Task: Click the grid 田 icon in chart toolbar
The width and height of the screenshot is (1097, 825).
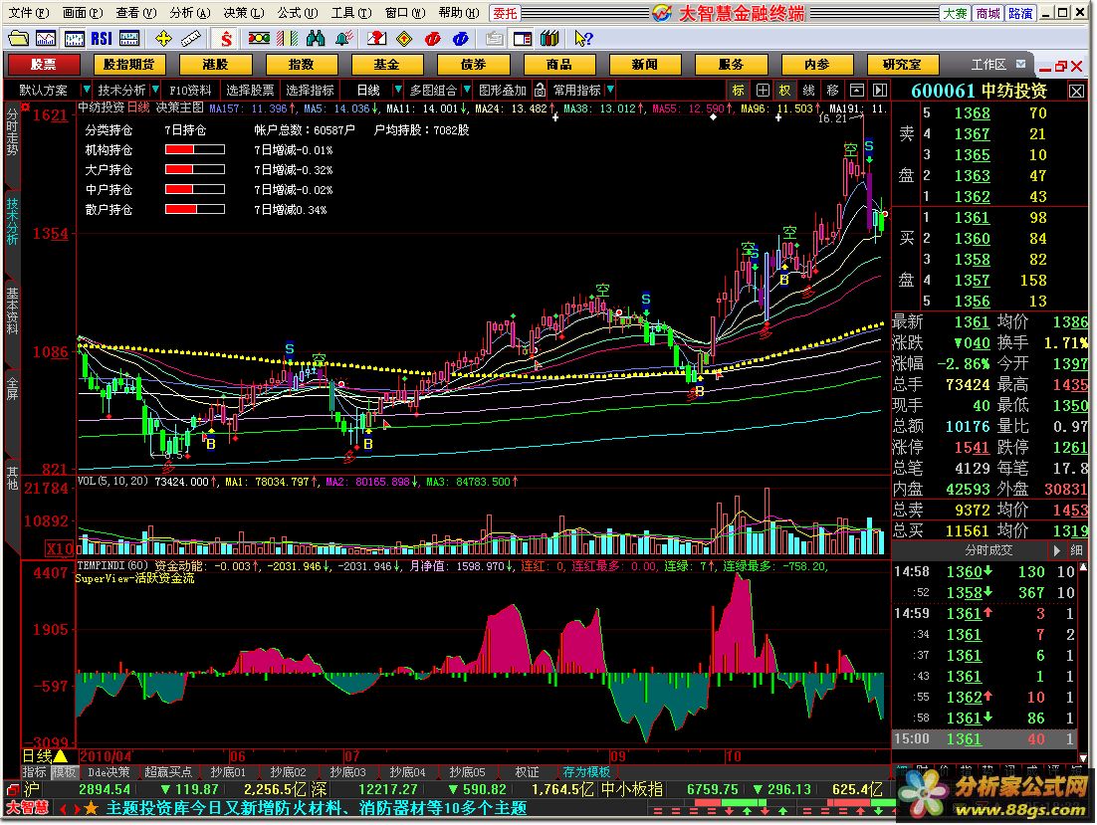Action: [763, 91]
